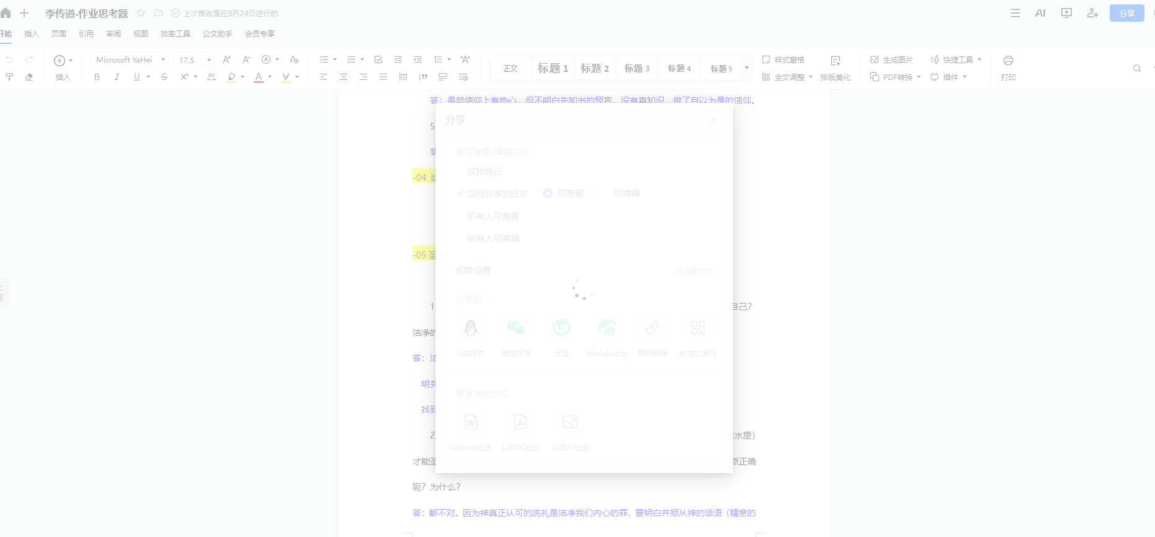Viewport: 1155px width, 537px height.
Task: Apply the 标题 1 heading style
Action: click(553, 68)
